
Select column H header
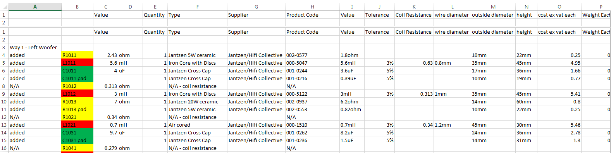[312, 7]
